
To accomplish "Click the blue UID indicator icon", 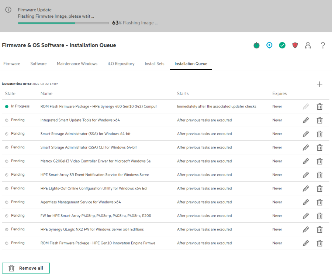I will [269, 45].
